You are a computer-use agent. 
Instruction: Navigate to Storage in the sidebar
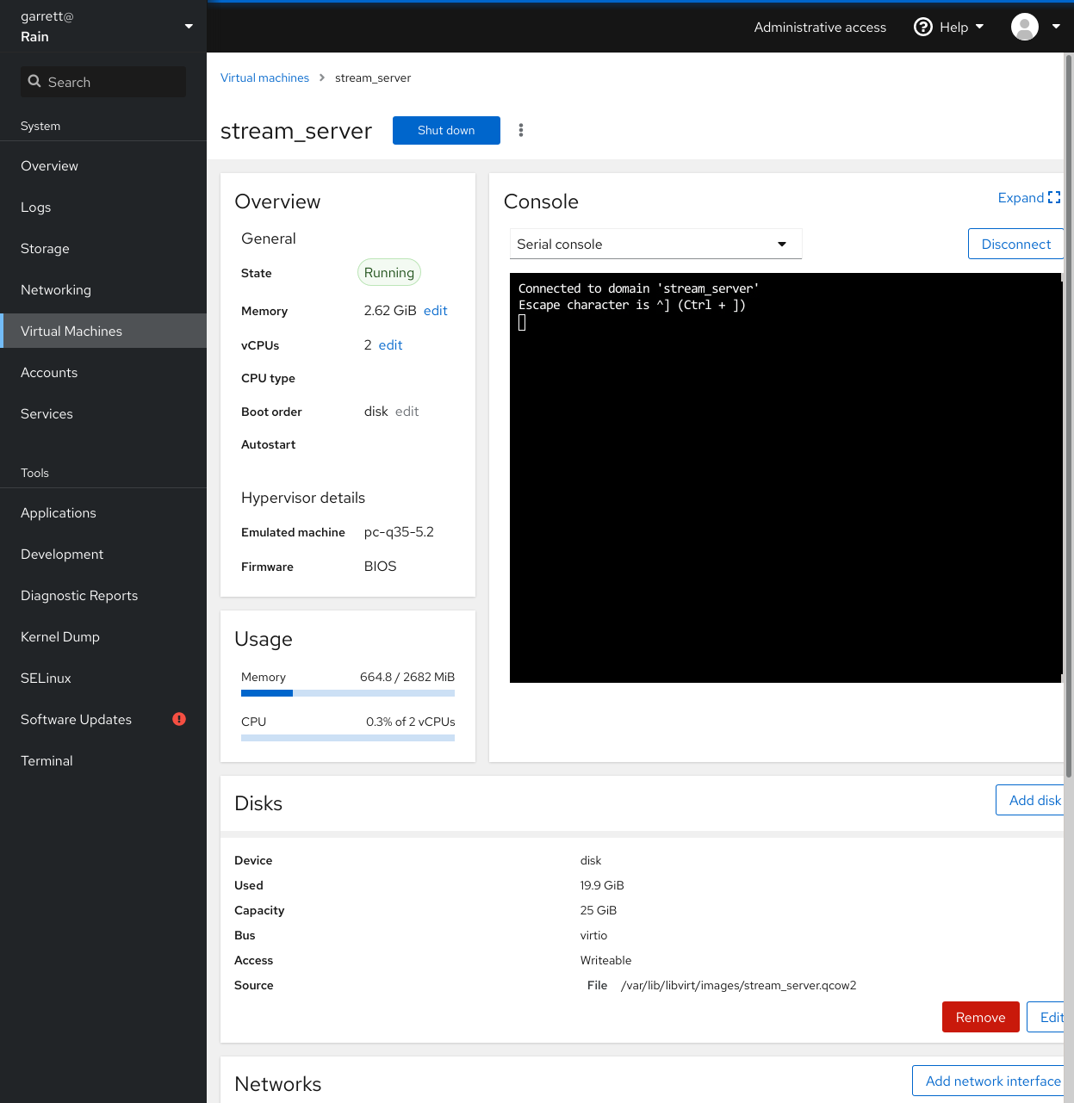[45, 248]
